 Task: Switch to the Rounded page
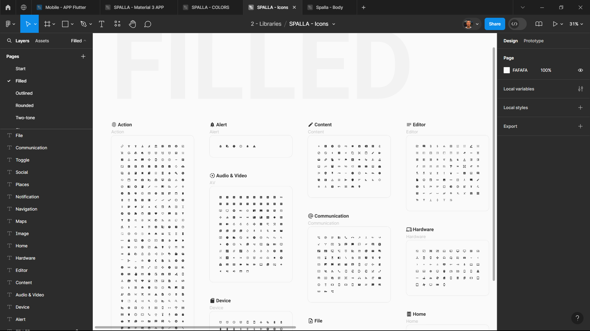pyautogui.click(x=24, y=105)
